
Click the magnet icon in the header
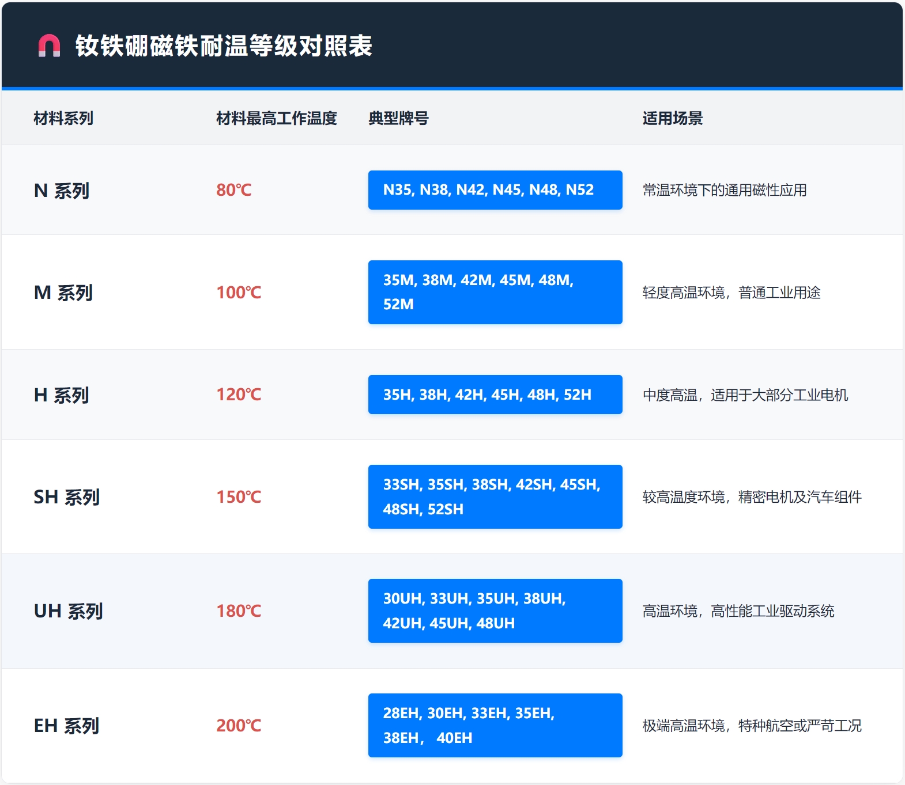[x=49, y=46]
